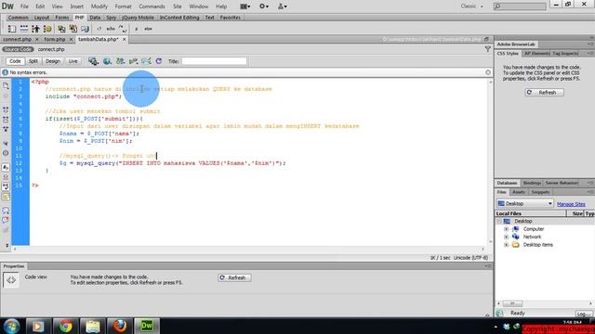595x334 pixels.
Task: Open File Explorer from the taskbar
Action: tap(92, 326)
